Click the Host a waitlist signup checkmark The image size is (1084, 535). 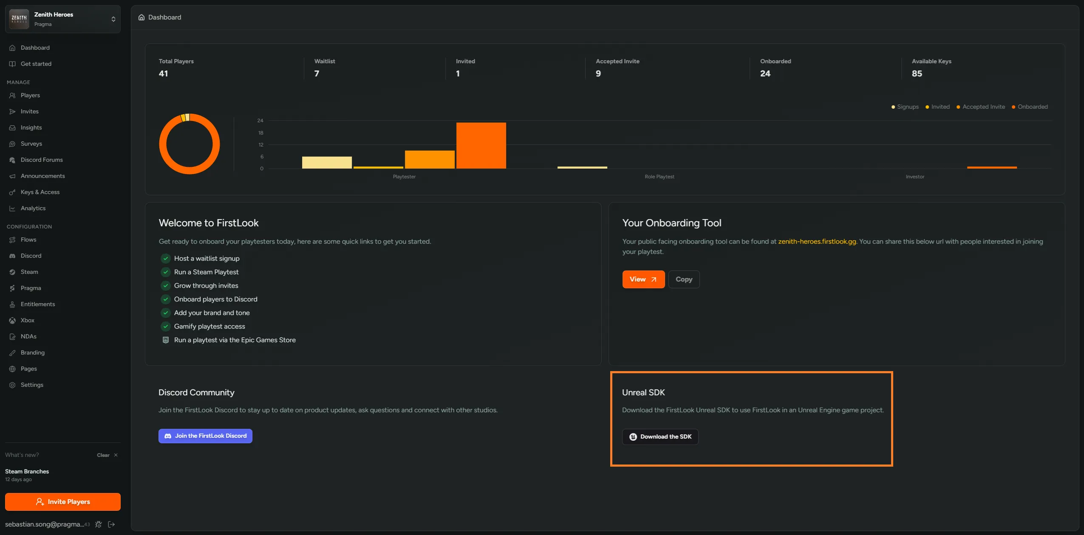(166, 259)
